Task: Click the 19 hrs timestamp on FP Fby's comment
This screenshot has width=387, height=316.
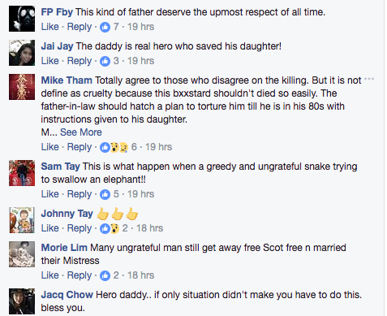Action: click(140, 27)
